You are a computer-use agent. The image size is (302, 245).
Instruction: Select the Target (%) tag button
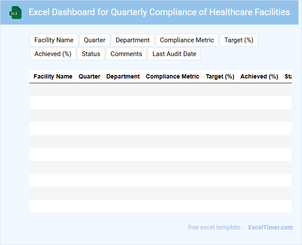(239, 40)
